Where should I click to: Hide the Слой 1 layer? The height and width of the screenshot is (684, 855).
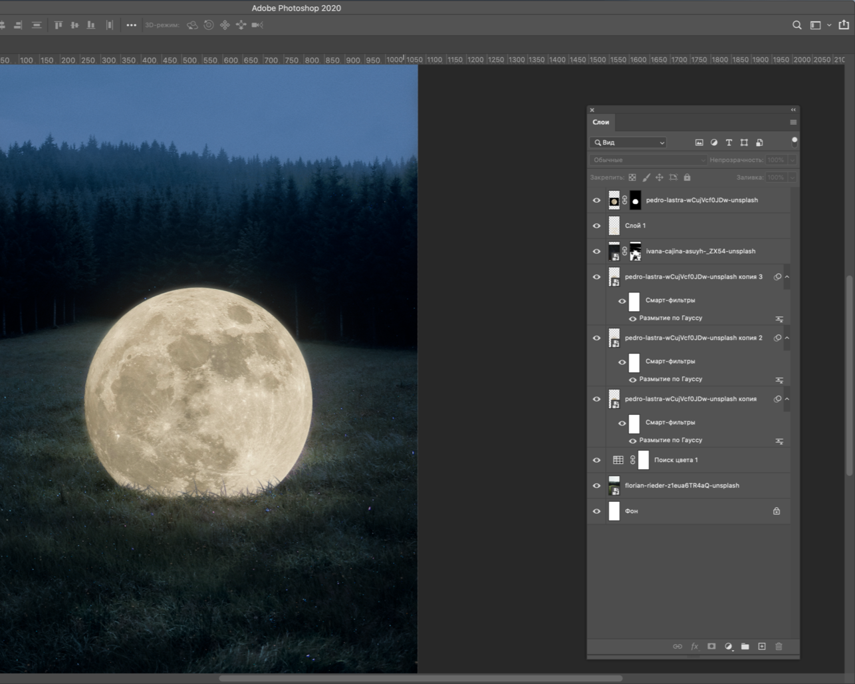click(x=596, y=226)
